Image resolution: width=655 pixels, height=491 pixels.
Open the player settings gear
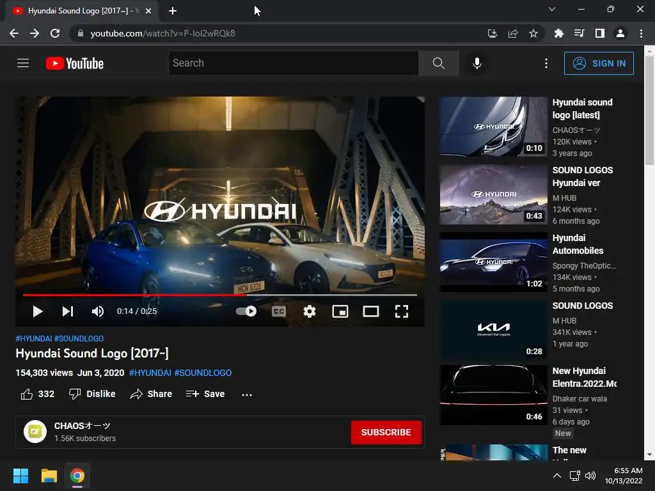click(310, 311)
